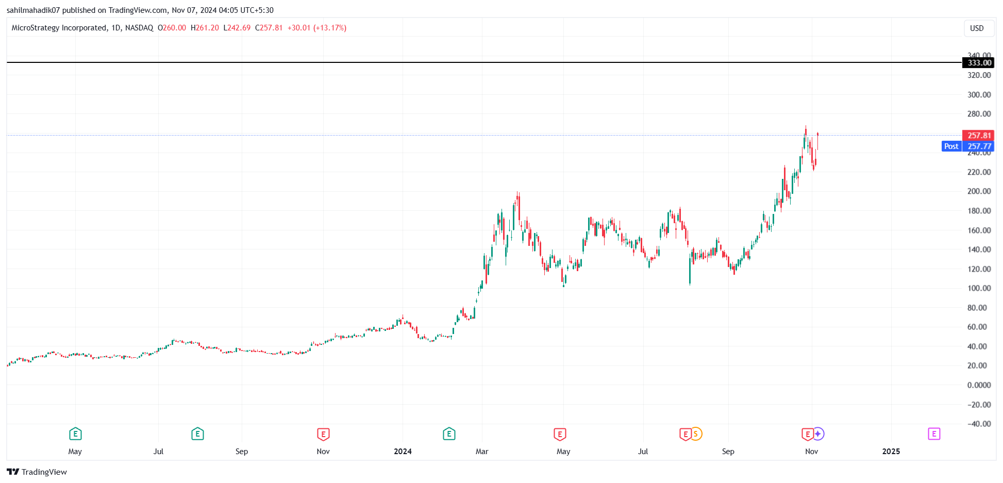
Task: Open the red earnings marker beside the orange S
Action: [x=686, y=434]
